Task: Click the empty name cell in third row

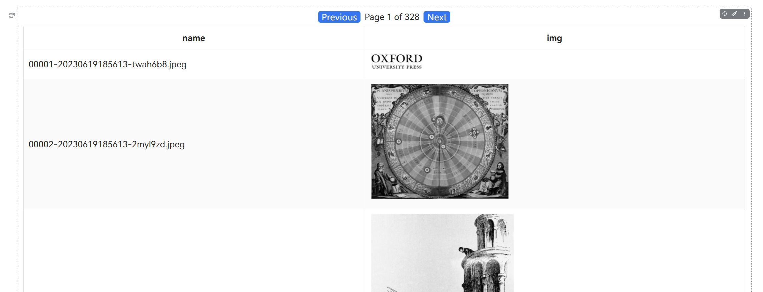Action: coord(194,251)
